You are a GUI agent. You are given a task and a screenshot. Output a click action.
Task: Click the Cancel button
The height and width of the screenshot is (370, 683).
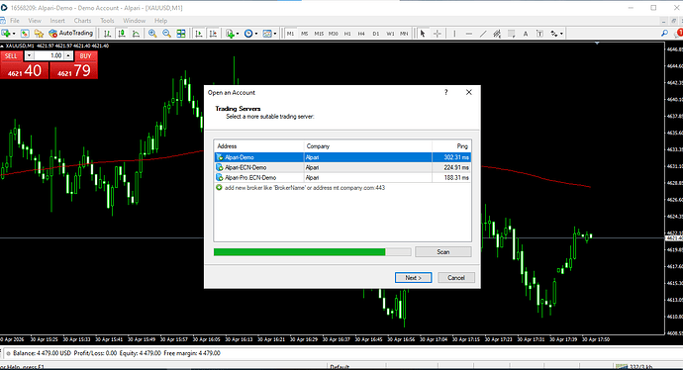click(456, 278)
